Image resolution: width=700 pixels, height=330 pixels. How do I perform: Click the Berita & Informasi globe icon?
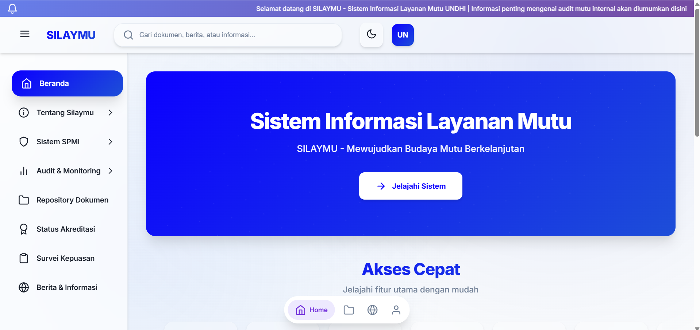(24, 287)
